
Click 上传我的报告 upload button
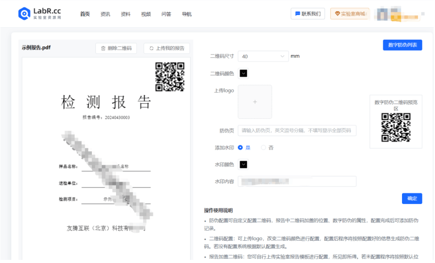[x=167, y=48]
